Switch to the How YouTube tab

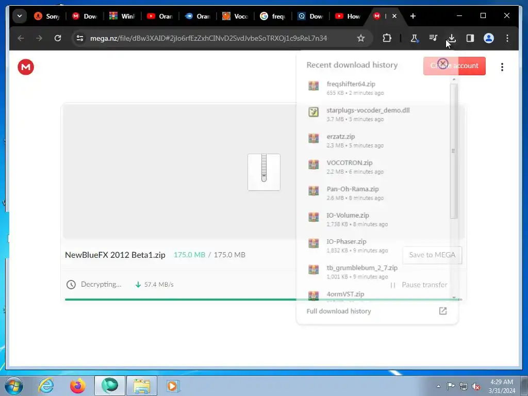349,16
